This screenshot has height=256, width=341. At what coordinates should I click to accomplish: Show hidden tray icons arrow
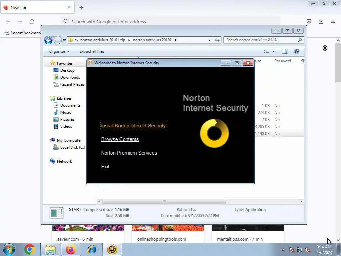(x=283, y=250)
